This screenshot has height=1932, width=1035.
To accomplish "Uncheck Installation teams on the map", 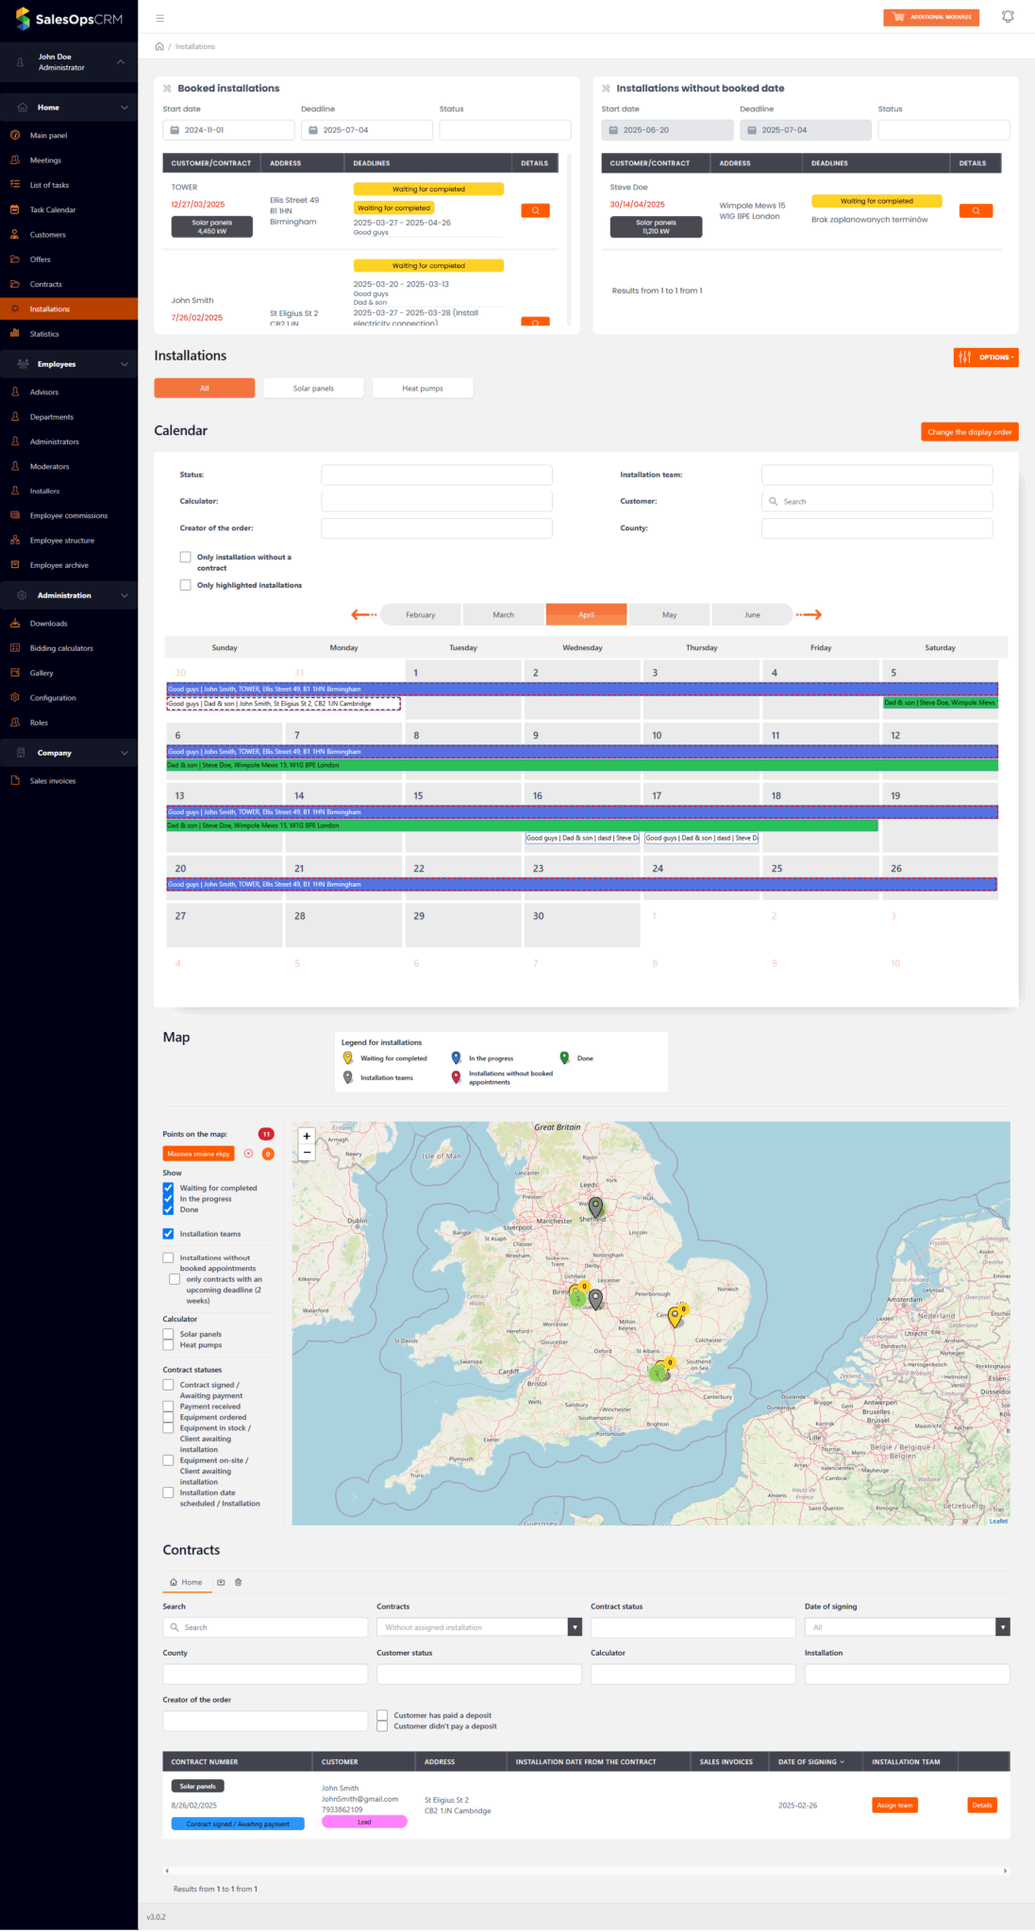I will 168,1234.
